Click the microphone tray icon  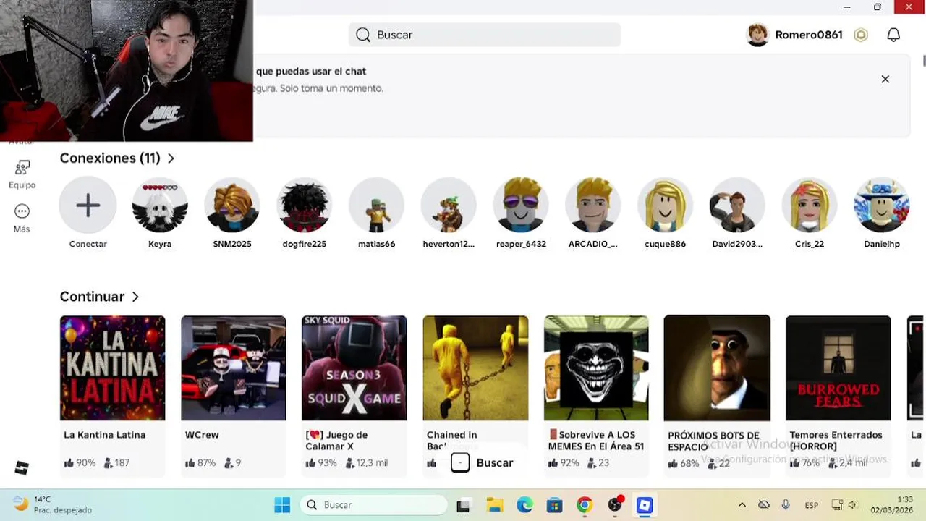(x=786, y=505)
